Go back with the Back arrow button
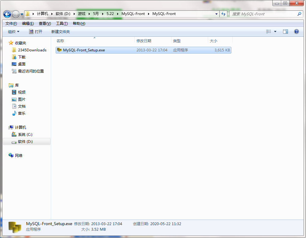The height and width of the screenshot is (238, 306). [7, 14]
